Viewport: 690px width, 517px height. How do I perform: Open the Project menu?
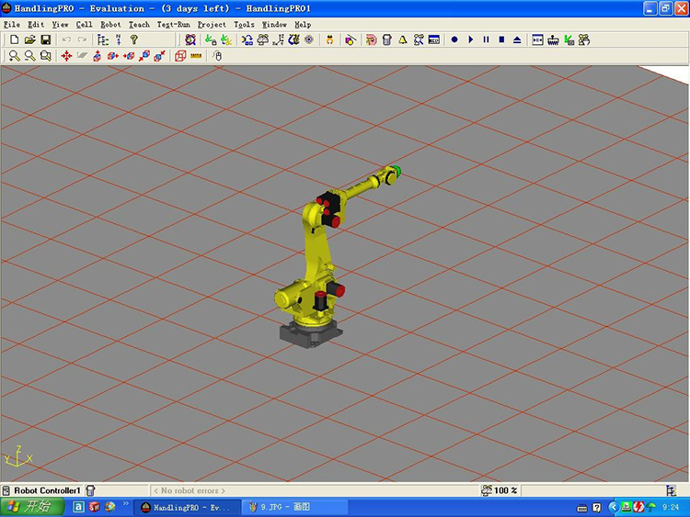[212, 25]
